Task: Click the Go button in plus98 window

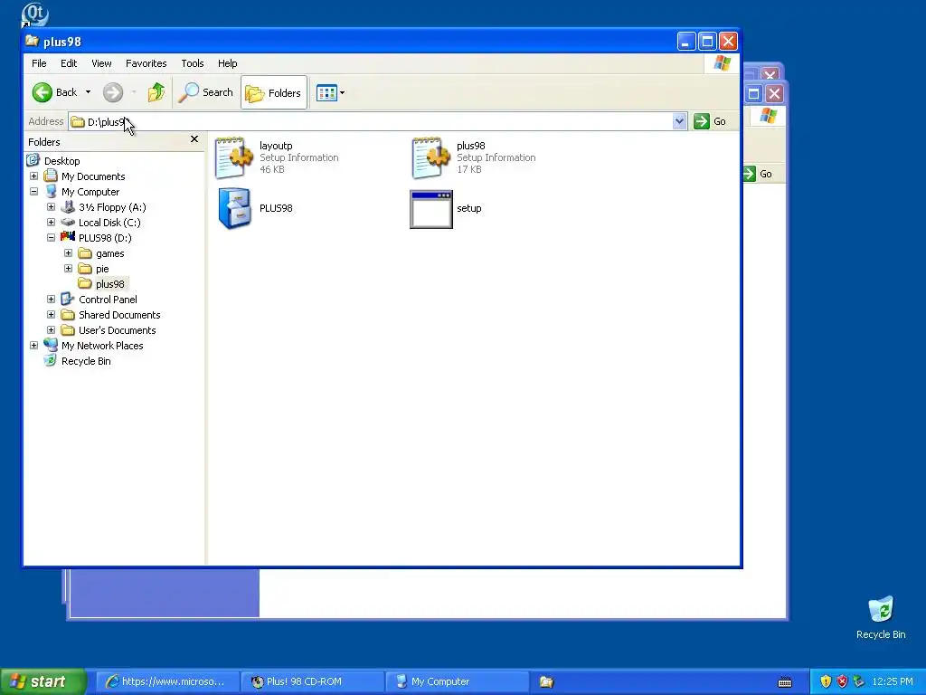Action: click(711, 121)
